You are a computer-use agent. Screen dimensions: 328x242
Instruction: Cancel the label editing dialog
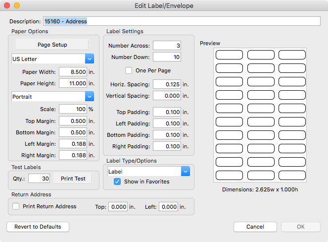coord(255,227)
